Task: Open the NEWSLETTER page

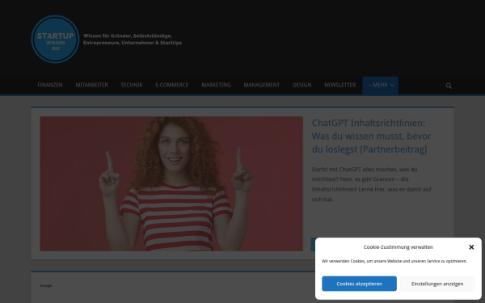Action: [340, 85]
